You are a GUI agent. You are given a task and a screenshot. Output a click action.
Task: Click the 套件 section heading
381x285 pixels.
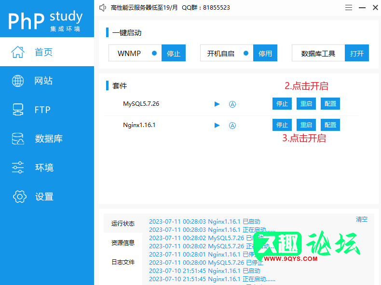point(119,85)
